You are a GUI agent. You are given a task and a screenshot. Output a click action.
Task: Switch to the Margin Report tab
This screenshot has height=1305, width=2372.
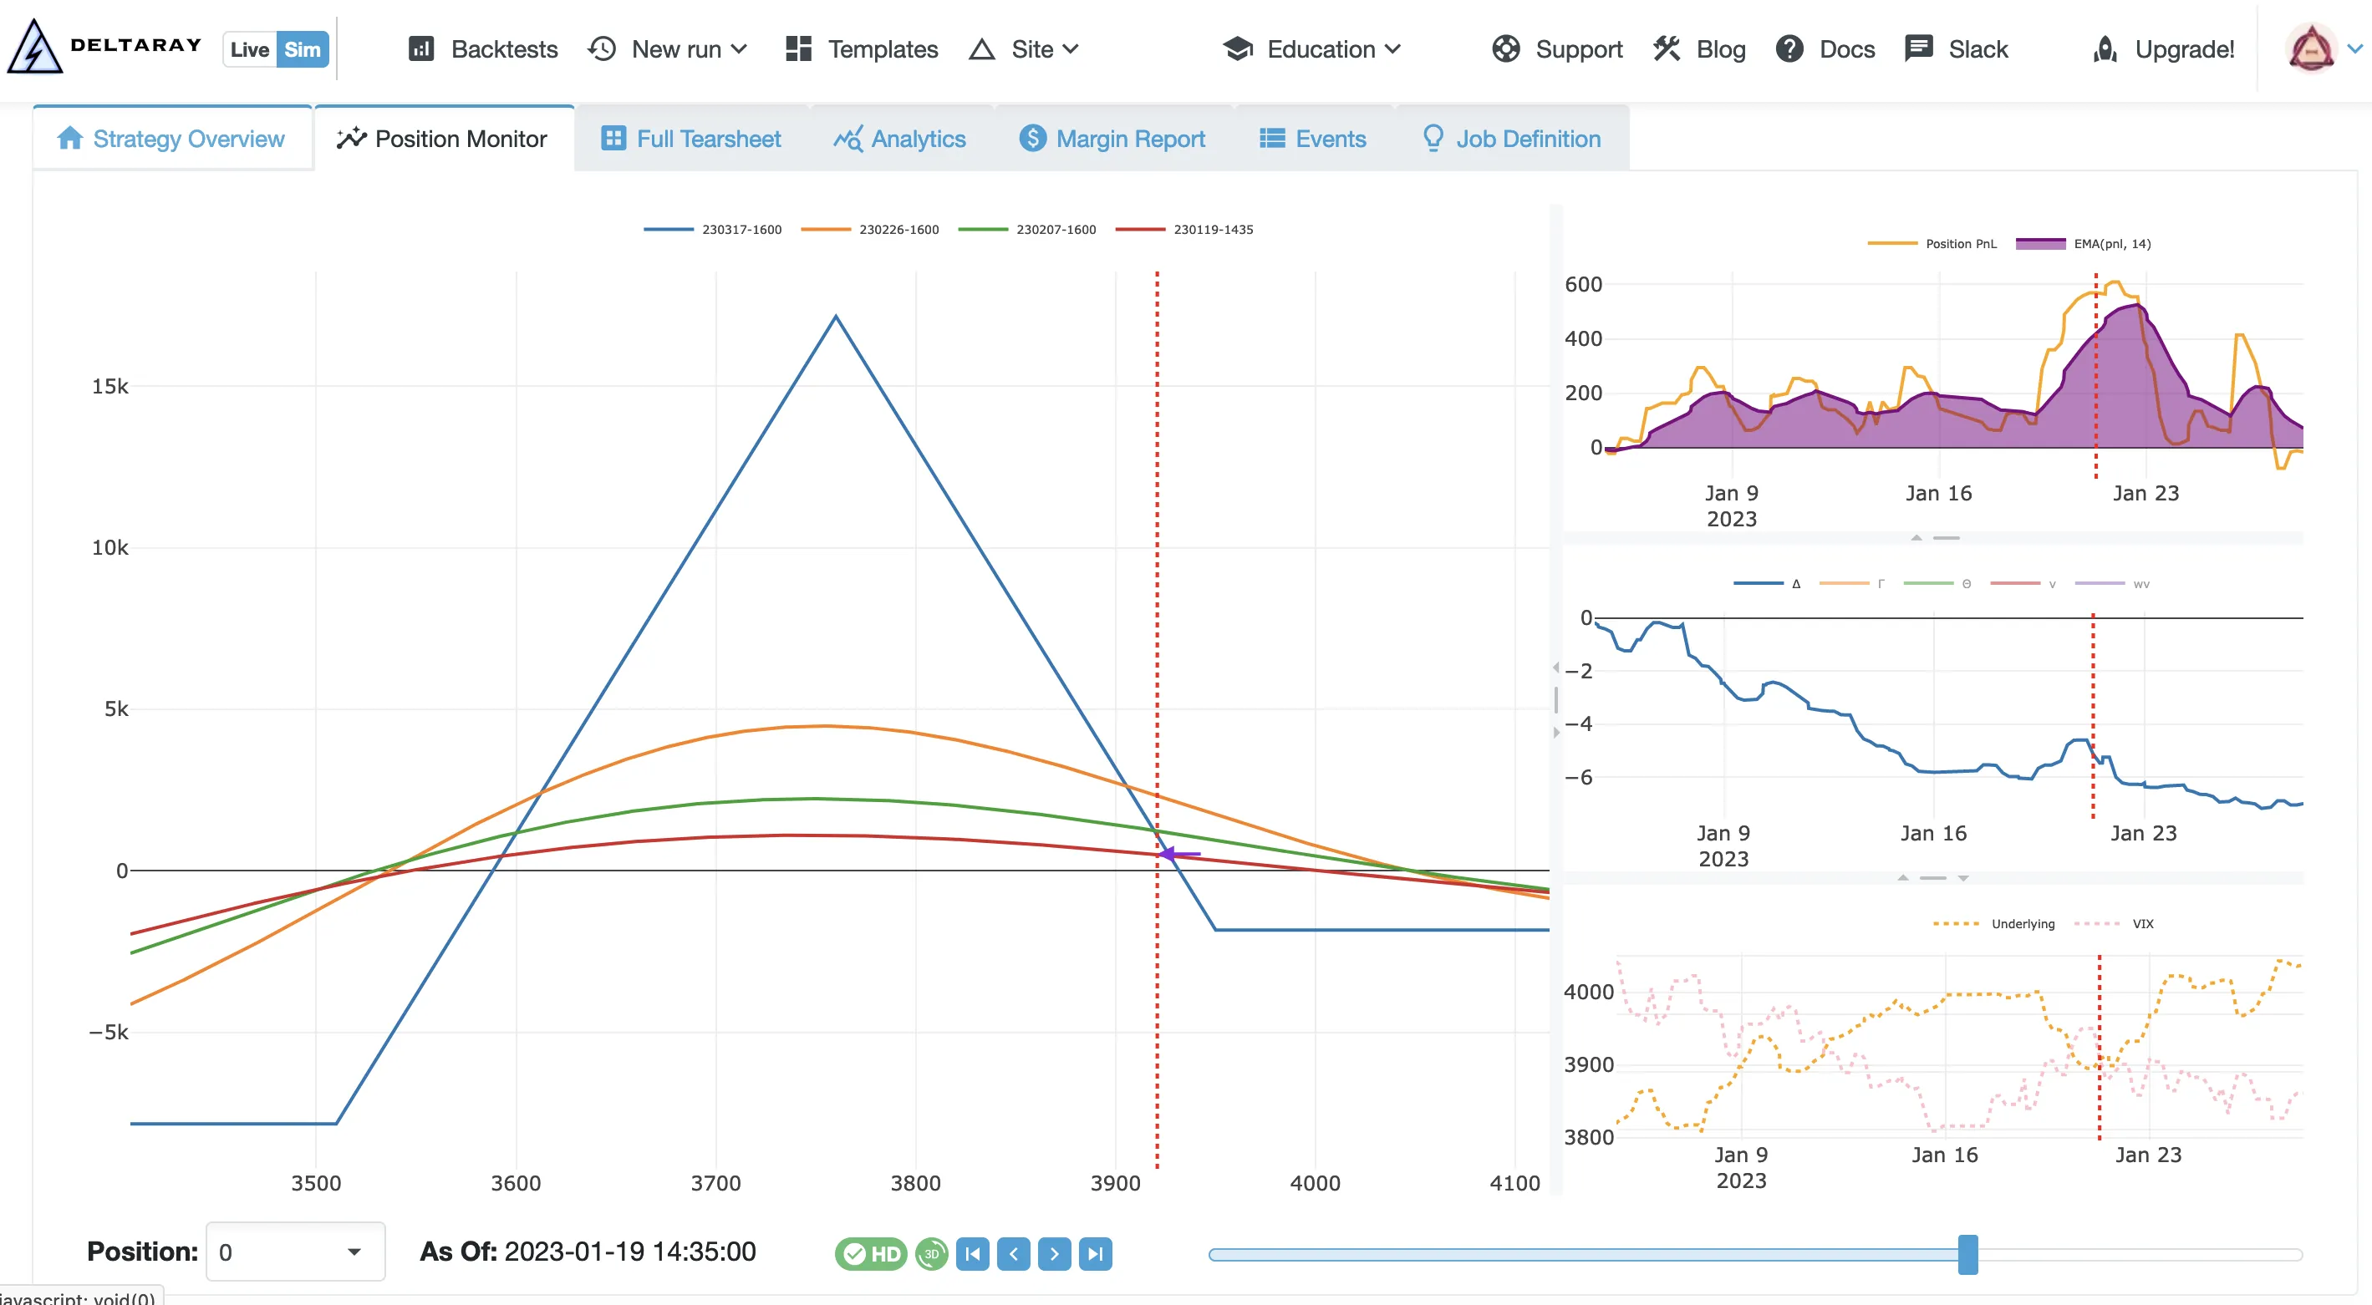1112,138
